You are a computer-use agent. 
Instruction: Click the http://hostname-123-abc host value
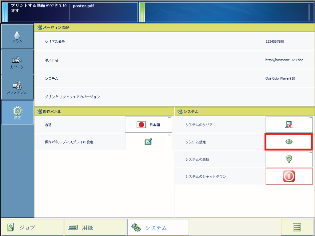284,60
